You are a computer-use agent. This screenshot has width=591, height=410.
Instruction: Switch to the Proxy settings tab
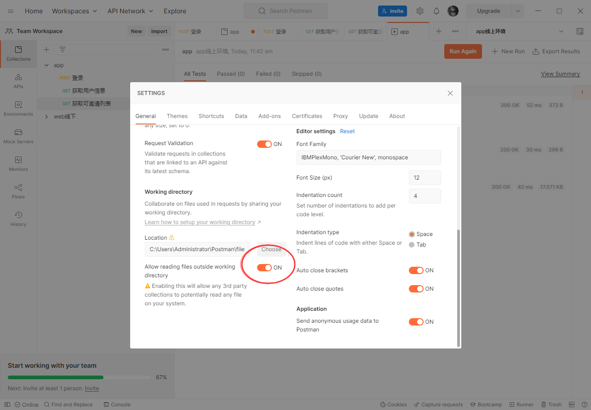341,116
